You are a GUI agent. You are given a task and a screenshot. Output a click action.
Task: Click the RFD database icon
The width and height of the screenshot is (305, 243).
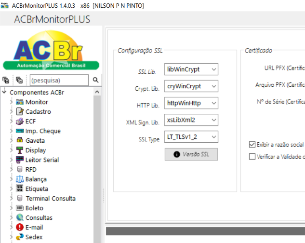click(20, 169)
